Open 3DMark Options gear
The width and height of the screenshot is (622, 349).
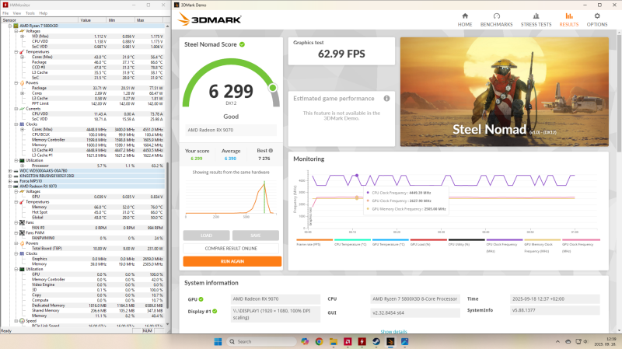point(597,20)
